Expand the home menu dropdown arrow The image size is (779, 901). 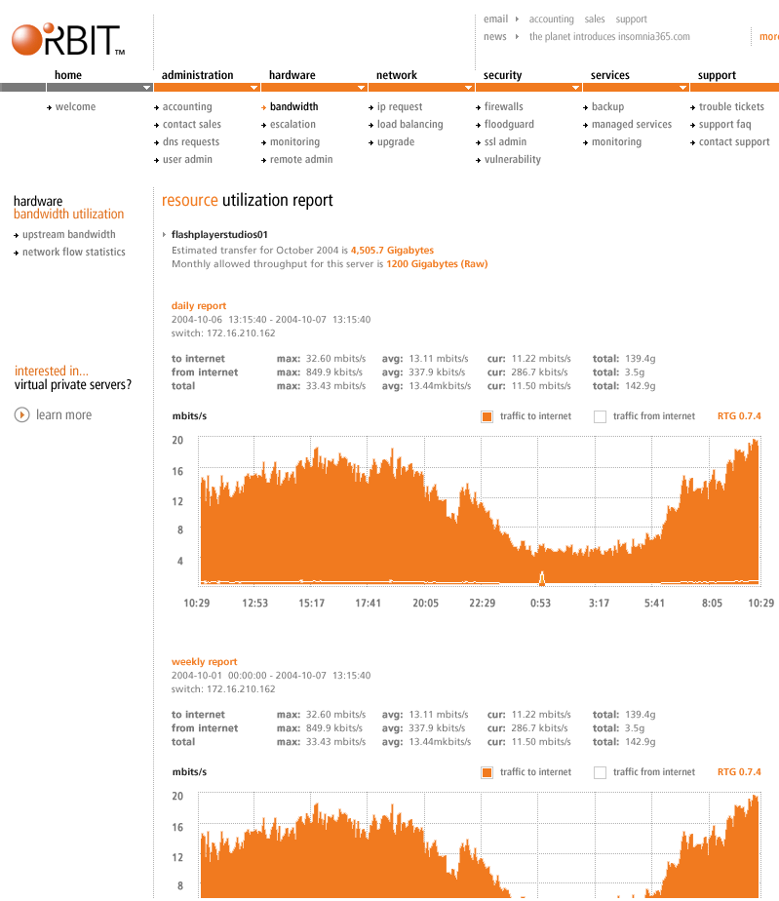tap(147, 88)
